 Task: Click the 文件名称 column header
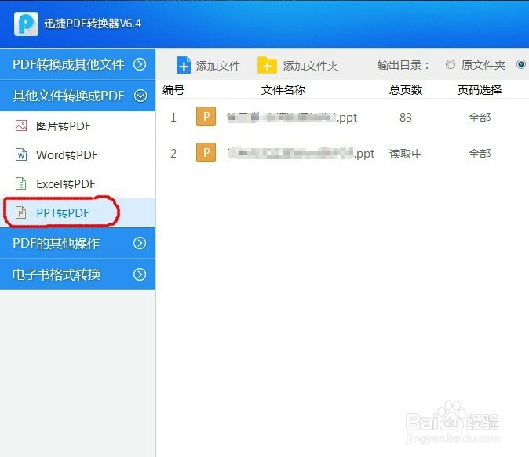coord(283,90)
